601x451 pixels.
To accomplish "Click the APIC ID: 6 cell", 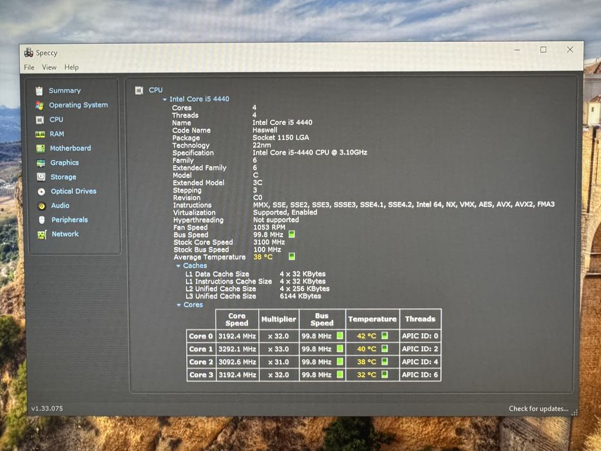I will tap(420, 375).
